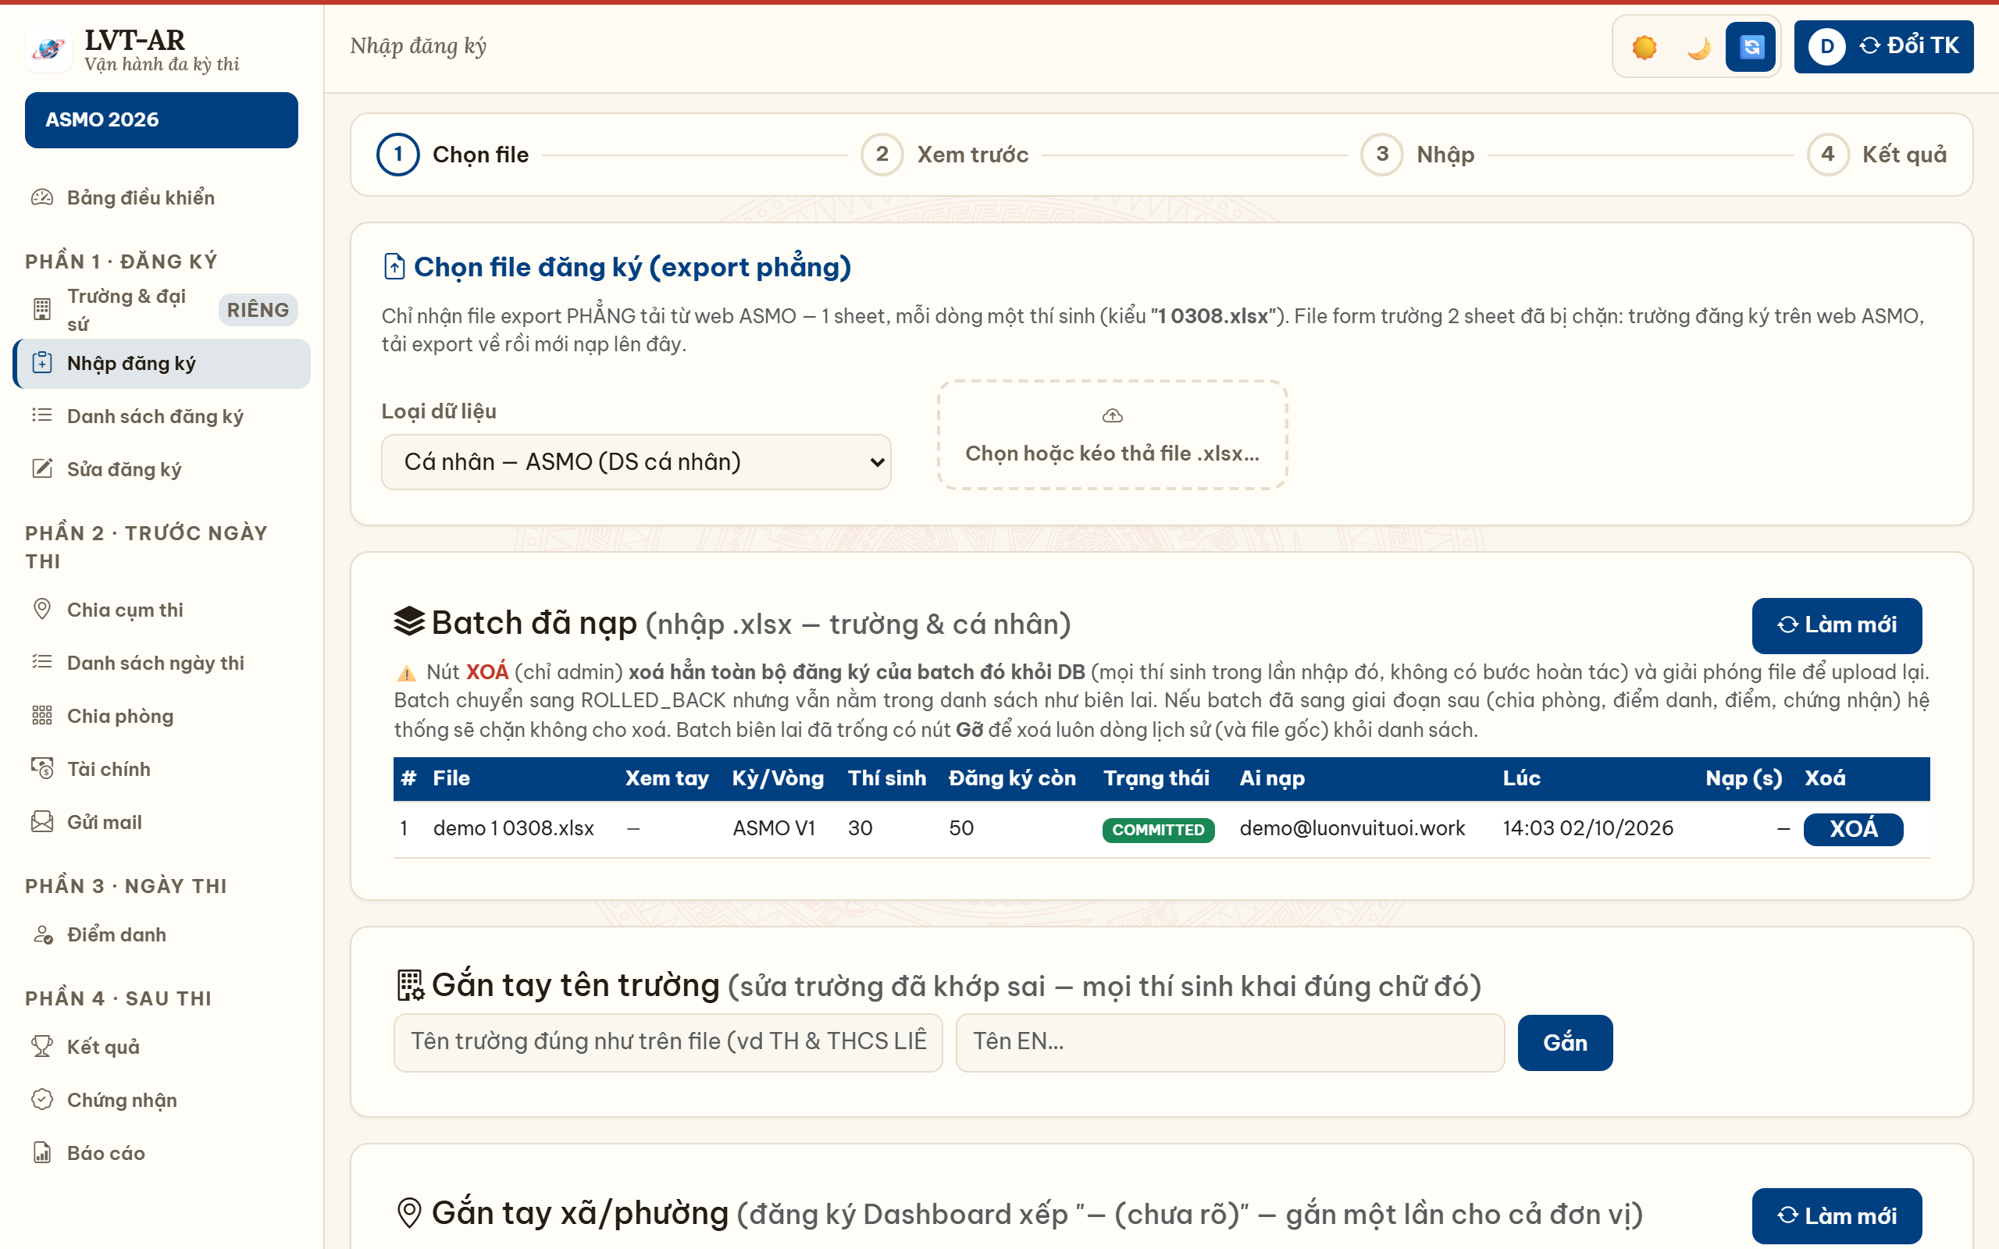
Task: Click file name demo 1 0308.xlsx
Action: tap(513, 828)
